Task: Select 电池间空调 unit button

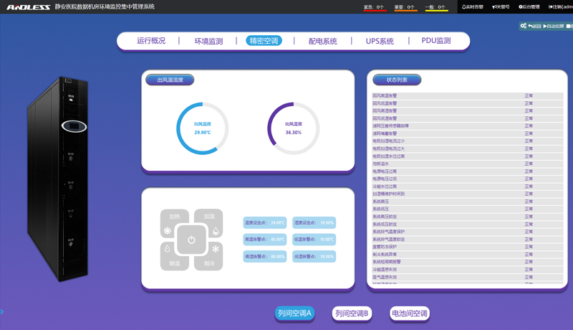Action: [x=409, y=313]
